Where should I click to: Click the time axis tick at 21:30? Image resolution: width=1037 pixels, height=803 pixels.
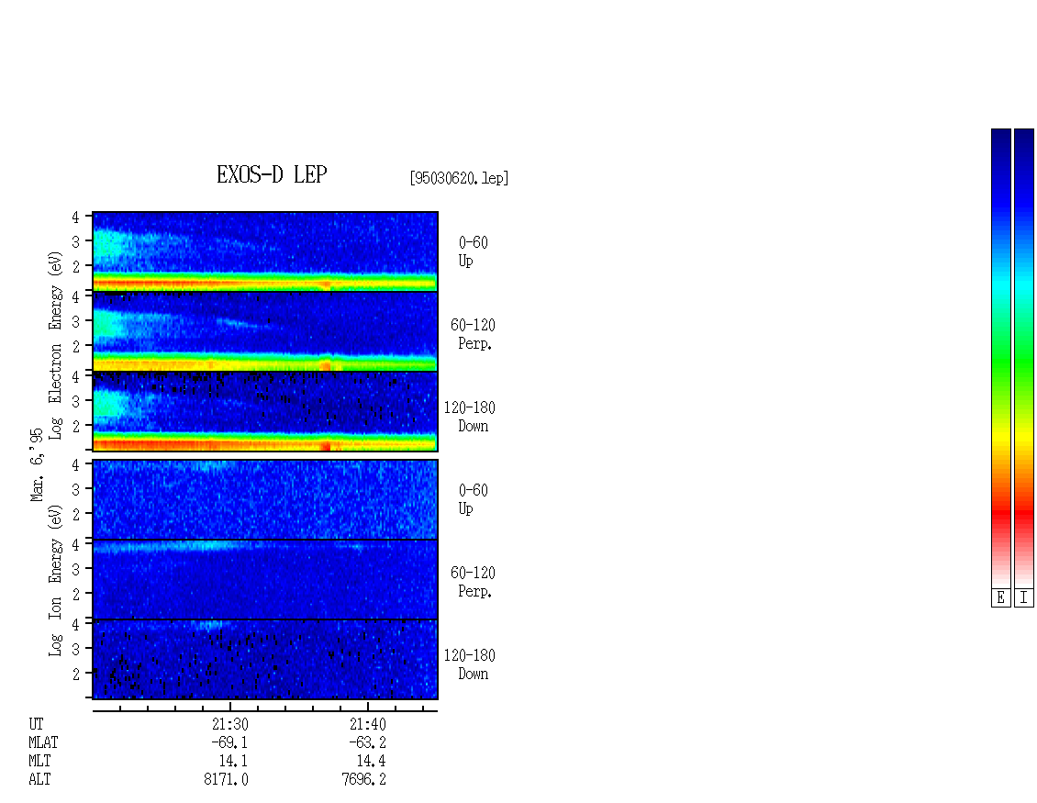tap(230, 707)
